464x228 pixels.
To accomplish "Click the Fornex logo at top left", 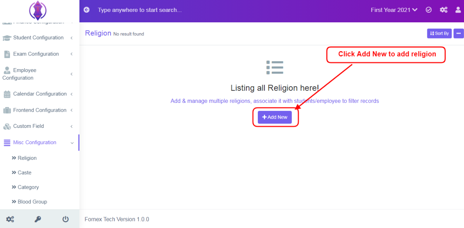I will (38, 11).
